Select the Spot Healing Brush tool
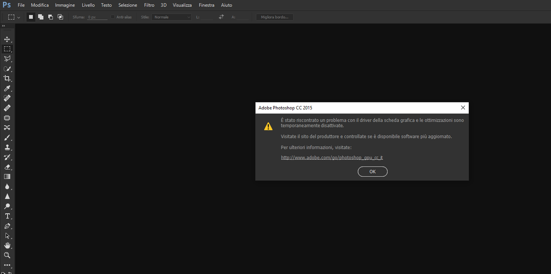The image size is (551, 274). [x=7, y=98]
